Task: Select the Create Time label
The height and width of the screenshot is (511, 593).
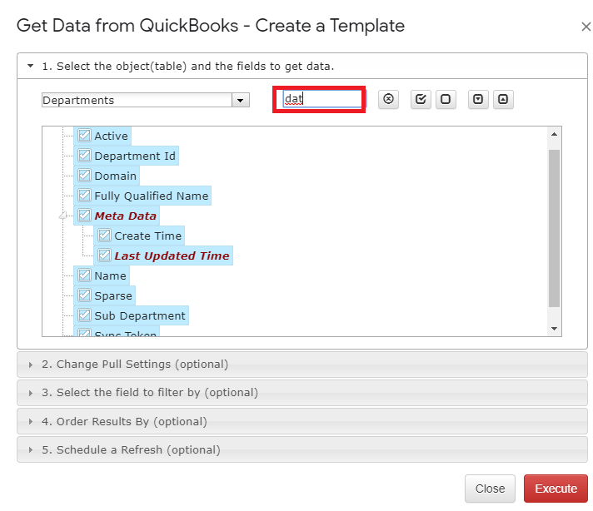Action: [148, 236]
